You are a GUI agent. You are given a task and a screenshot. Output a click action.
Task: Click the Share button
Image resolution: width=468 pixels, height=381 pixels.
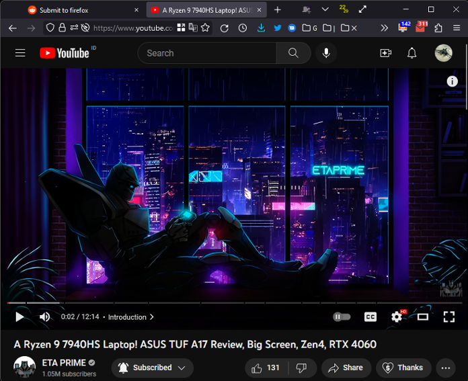tap(346, 368)
